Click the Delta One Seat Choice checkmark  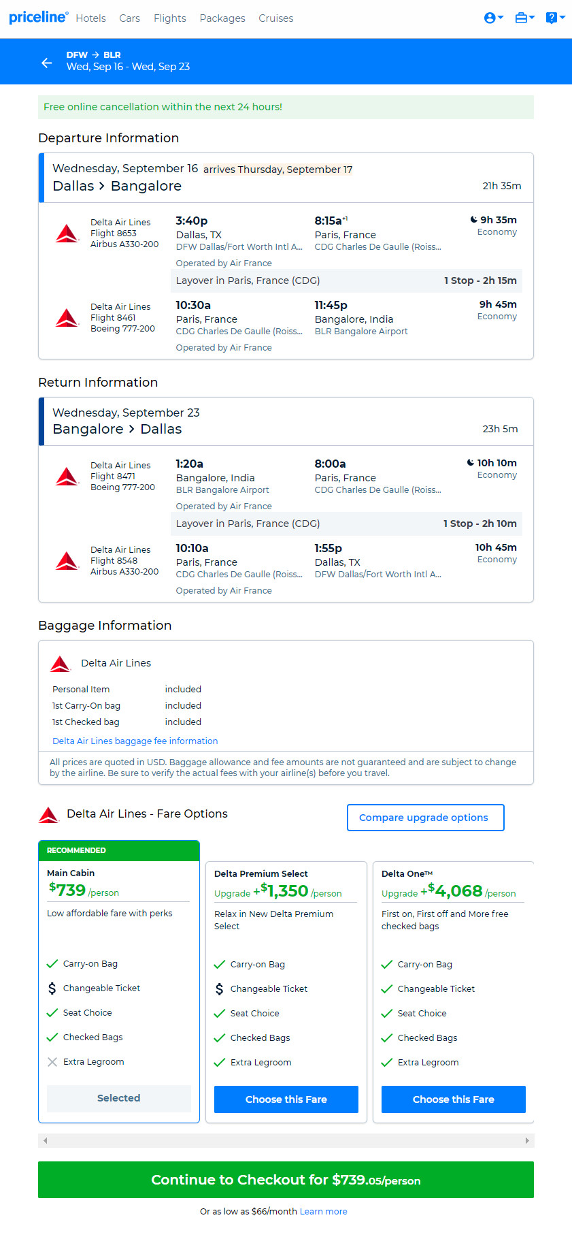tap(387, 1013)
